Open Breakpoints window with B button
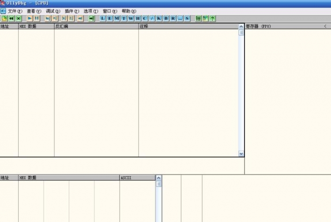The width and height of the screenshot is (331, 222). (x=166, y=18)
